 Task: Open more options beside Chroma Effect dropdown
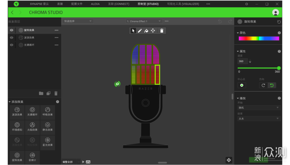[167, 21]
